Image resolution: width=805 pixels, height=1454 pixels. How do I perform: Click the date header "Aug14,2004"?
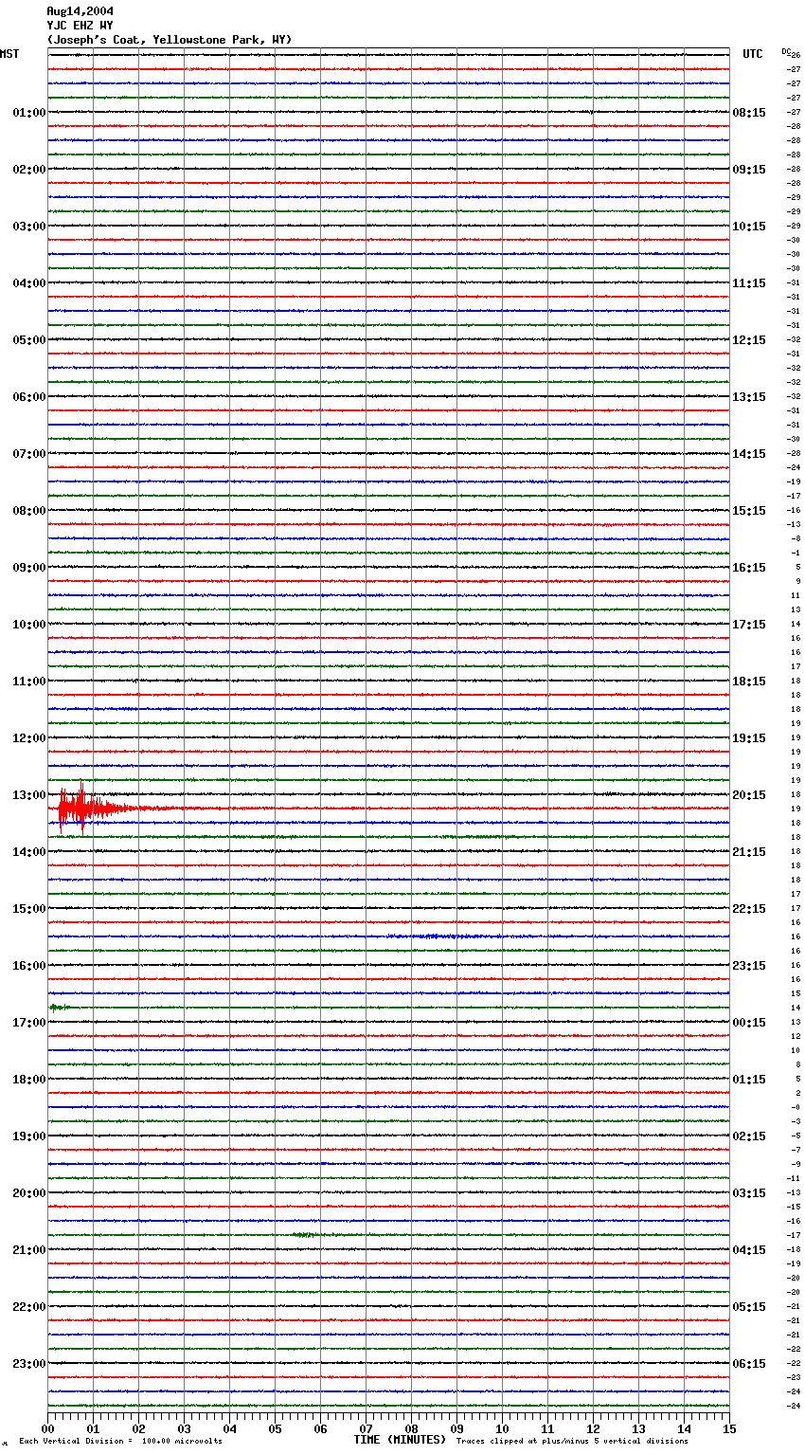click(80, 11)
